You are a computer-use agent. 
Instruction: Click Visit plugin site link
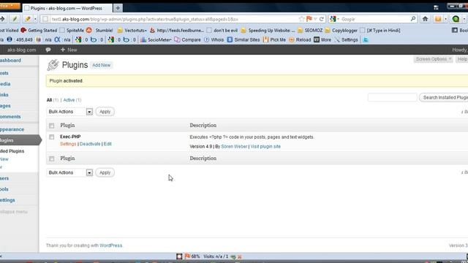tap(265, 146)
